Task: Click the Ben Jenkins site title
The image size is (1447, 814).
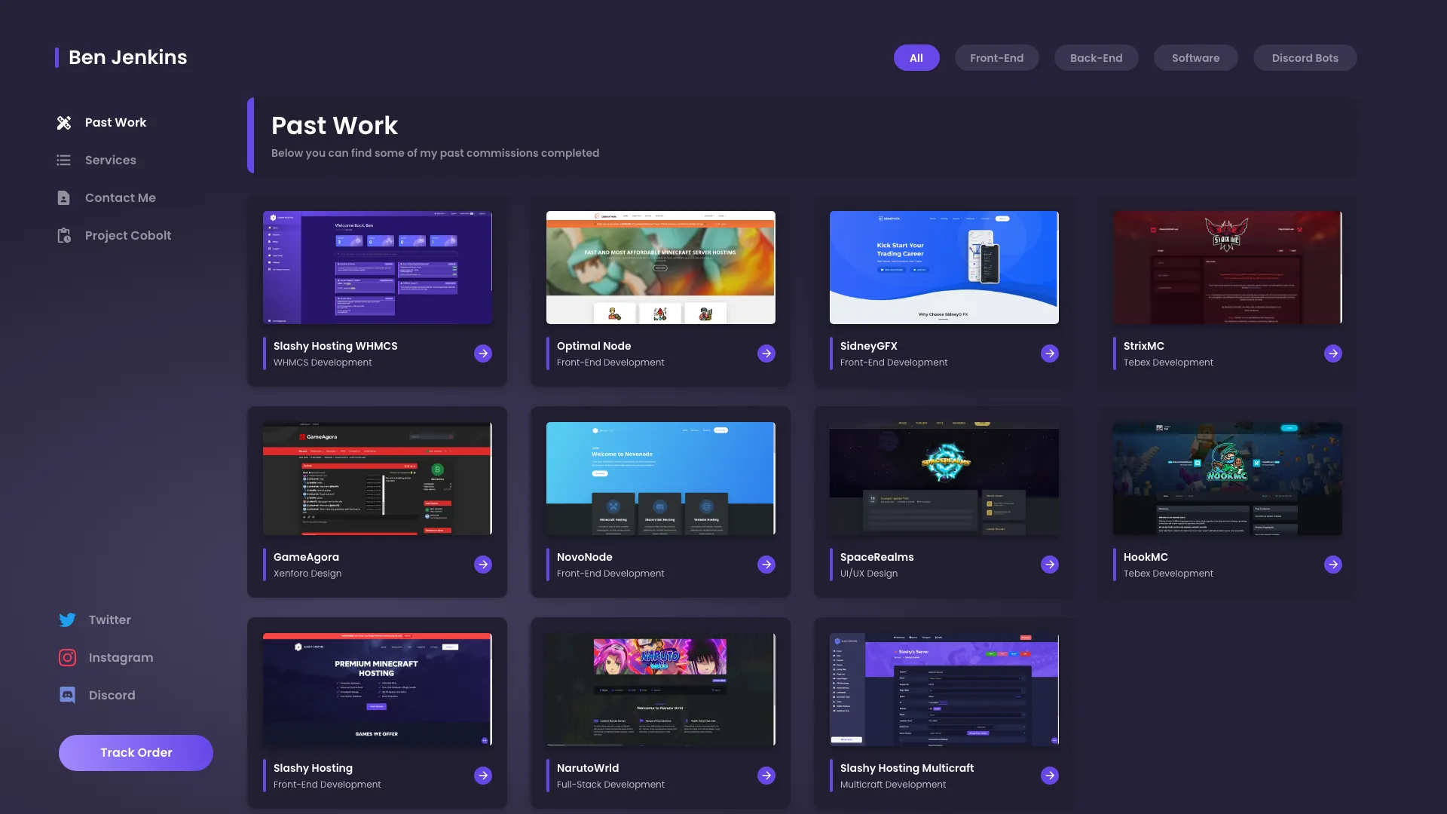Action: coord(128,57)
